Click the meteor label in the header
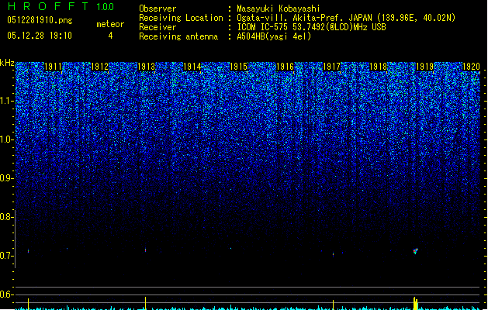Image resolution: width=488 pixels, height=310 pixels. coord(110,24)
